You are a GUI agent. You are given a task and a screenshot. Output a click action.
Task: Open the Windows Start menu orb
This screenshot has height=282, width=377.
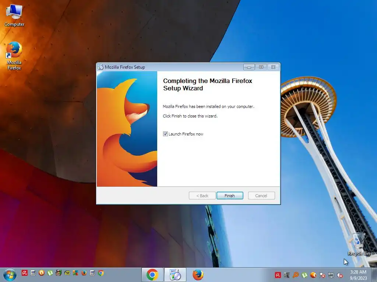tap(10, 275)
